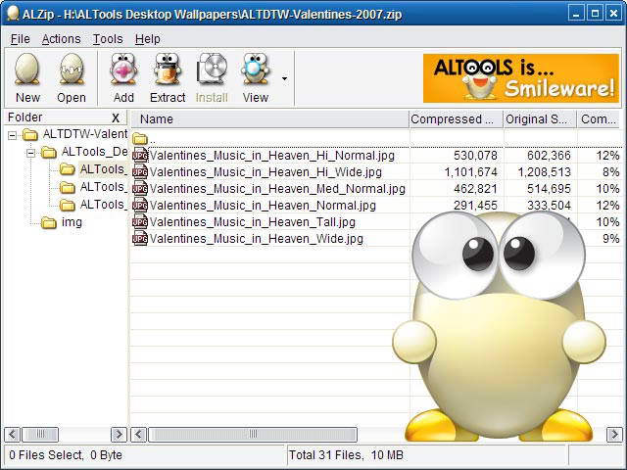The image size is (627, 470).
Task: Close the Folder pane with X
Action: click(x=116, y=117)
